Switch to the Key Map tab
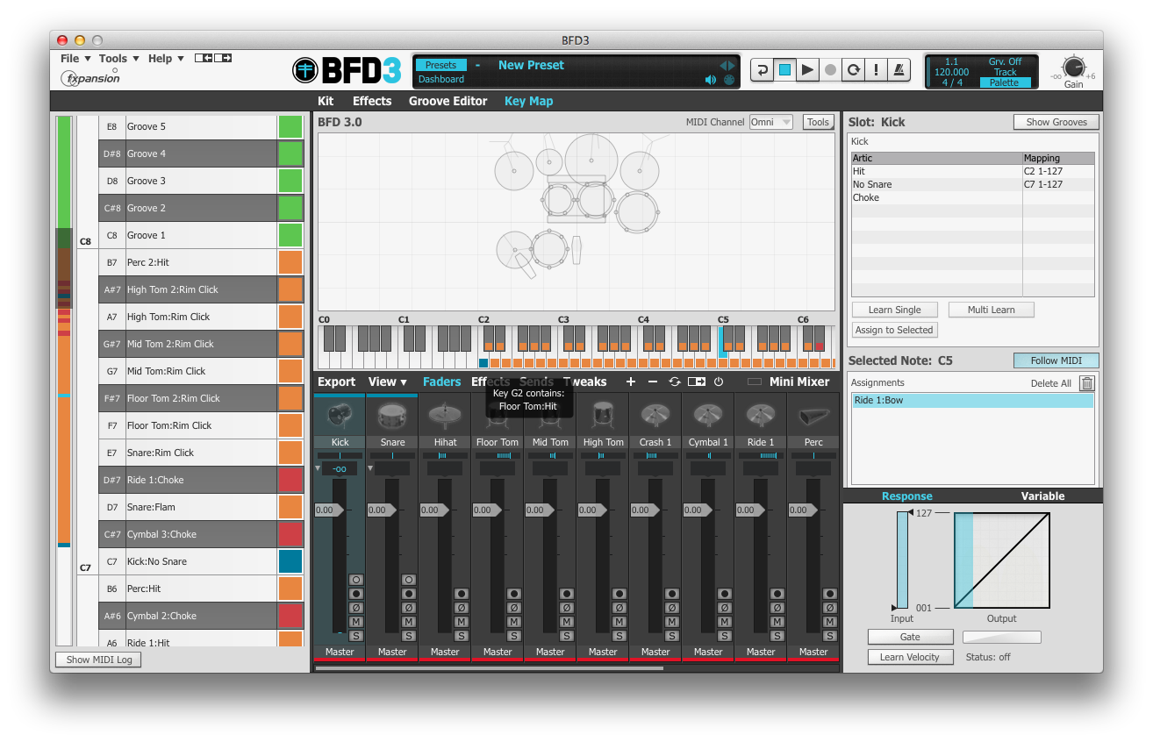 click(x=528, y=101)
